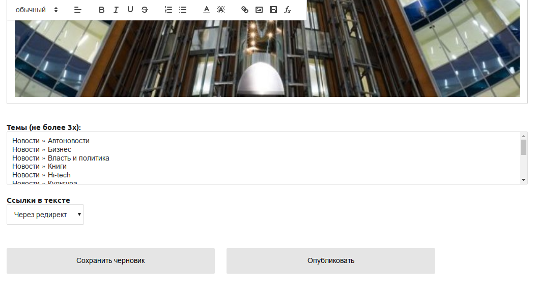Insert a video
The height and width of the screenshot is (290, 535).
click(273, 10)
